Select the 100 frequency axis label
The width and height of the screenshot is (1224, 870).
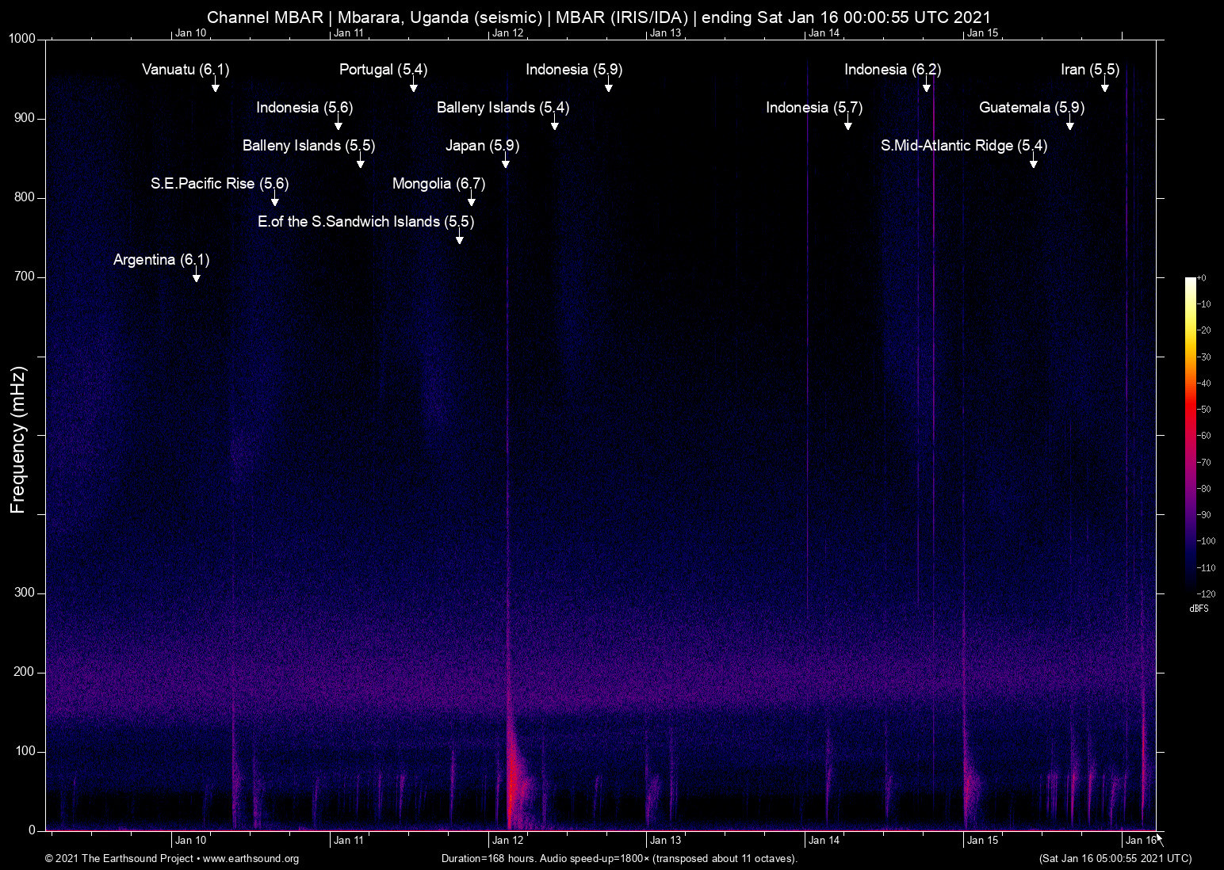click(x=25, y=751)
